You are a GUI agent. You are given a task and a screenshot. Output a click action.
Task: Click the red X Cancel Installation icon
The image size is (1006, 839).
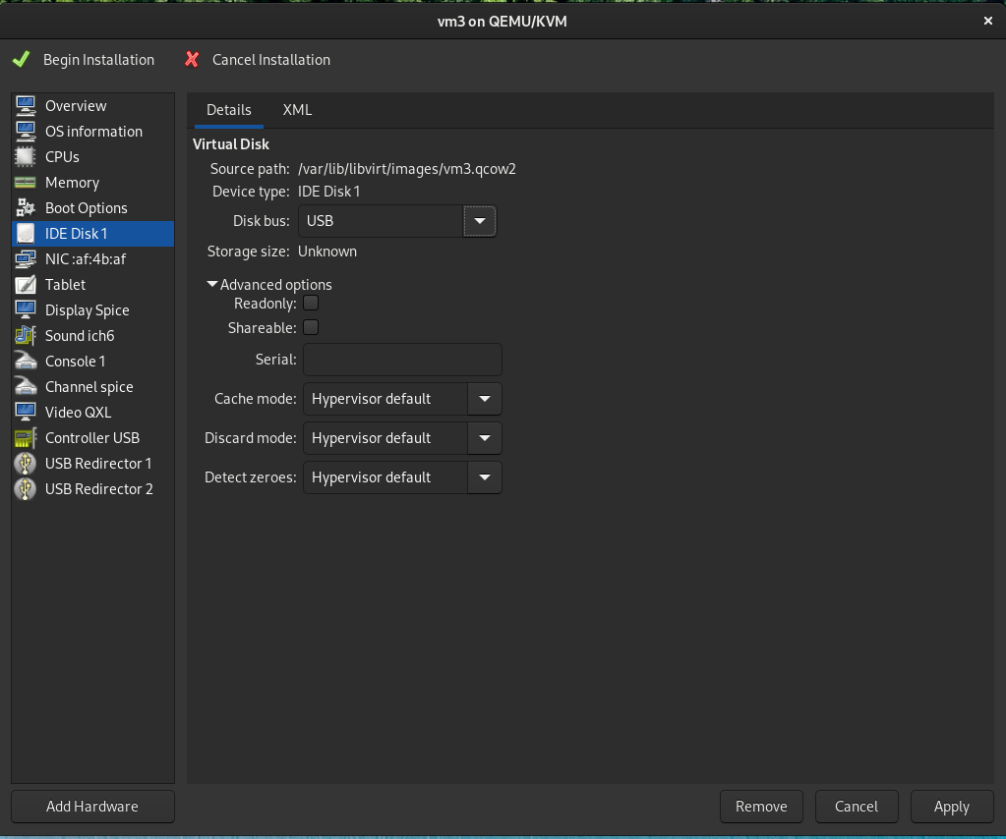click(192, 60)
